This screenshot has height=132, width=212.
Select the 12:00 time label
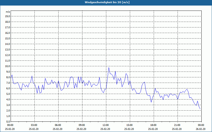tap(105, 125)
